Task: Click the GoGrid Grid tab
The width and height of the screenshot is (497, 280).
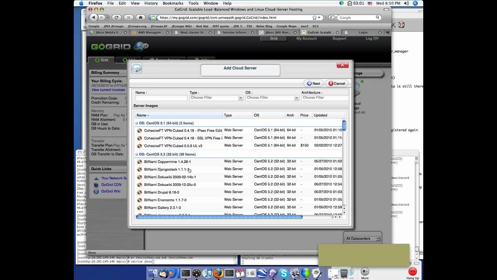Action: coord(101,60)
